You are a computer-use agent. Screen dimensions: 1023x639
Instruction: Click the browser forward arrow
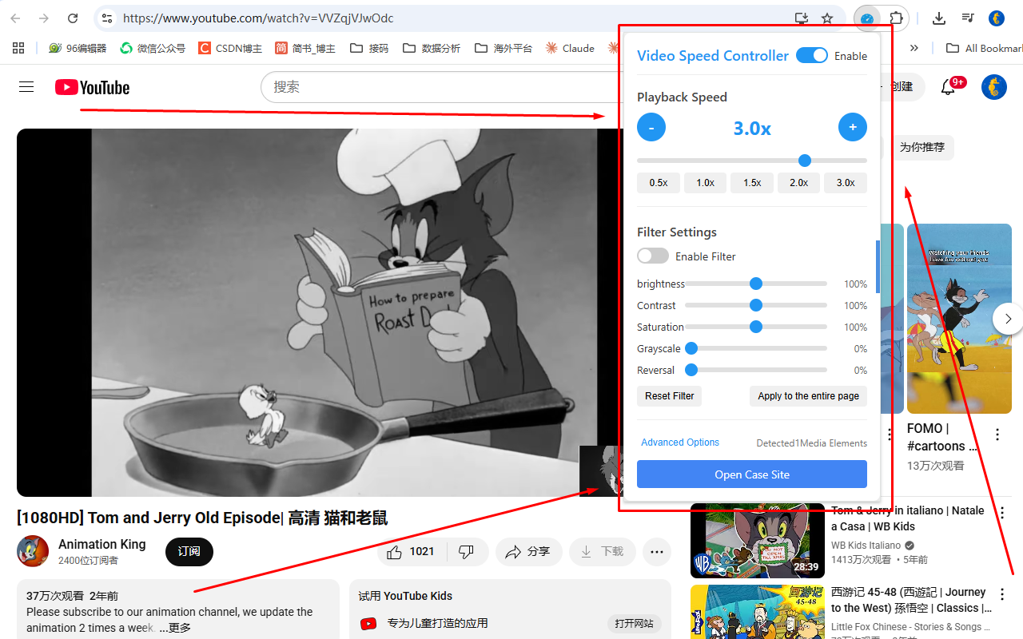click(x=44, y=18)
